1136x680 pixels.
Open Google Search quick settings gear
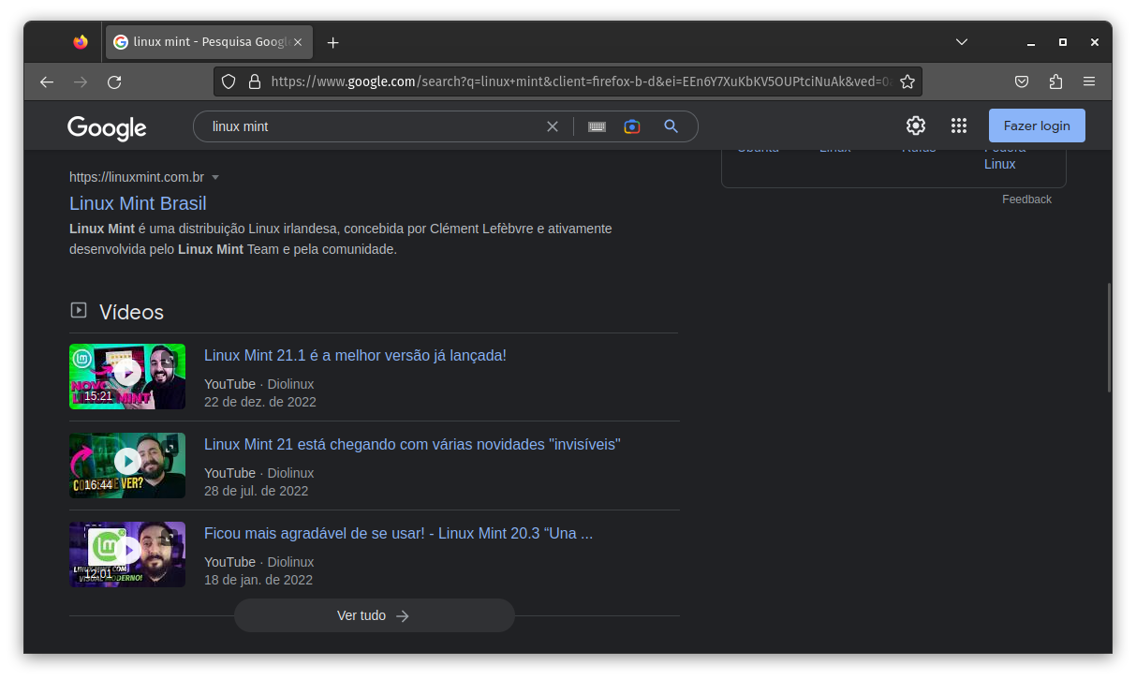pos(915,125)
